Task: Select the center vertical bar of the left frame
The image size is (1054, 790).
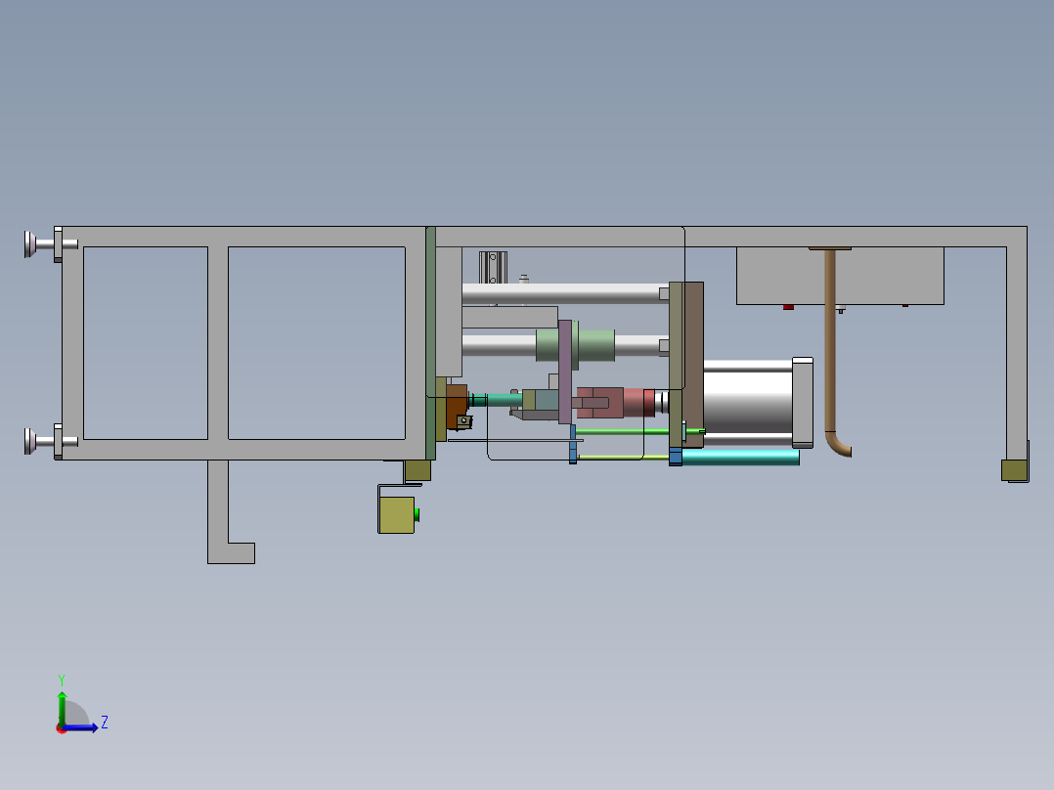Action: click(x=218, y=343)
